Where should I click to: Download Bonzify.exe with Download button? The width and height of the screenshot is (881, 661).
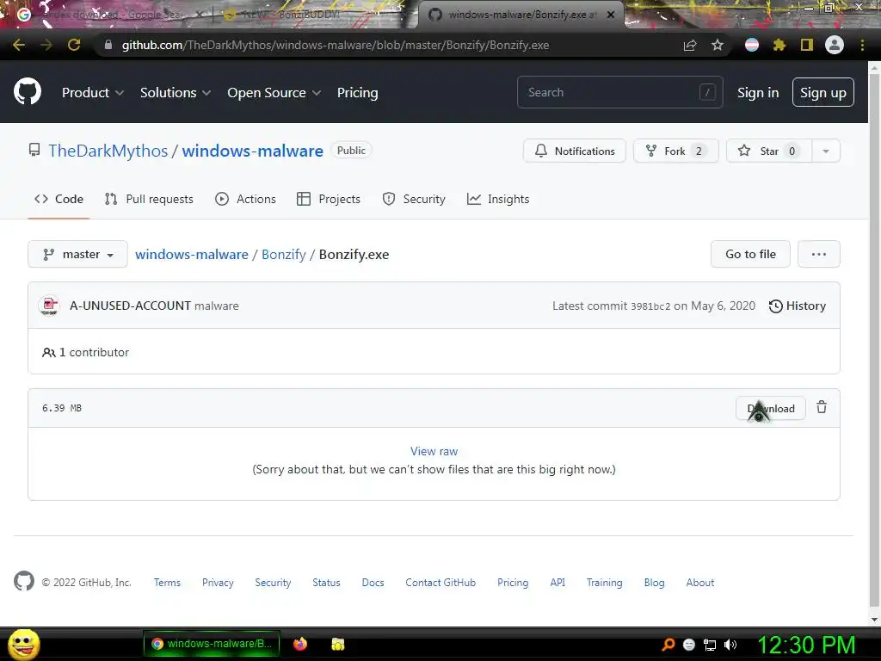click(x=771, y=408)
